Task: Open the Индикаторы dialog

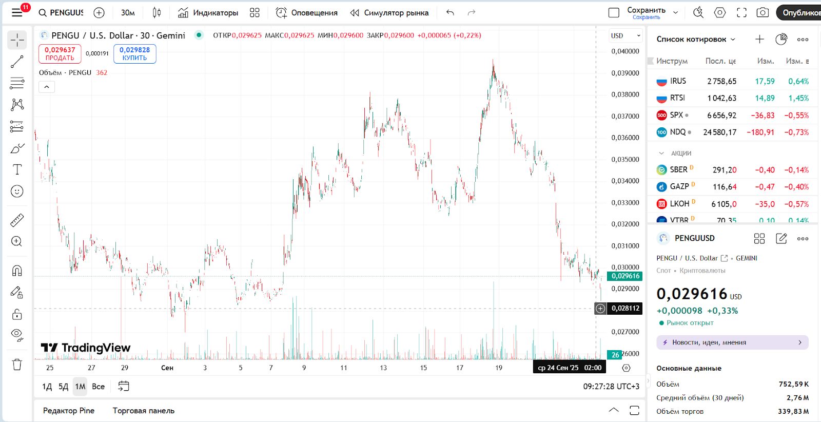Action: (208, 12)
